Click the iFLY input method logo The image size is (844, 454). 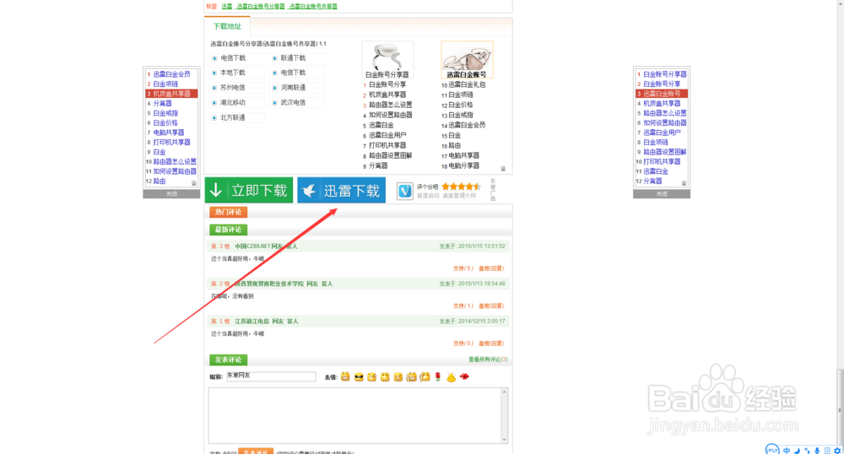coord(772,450)
